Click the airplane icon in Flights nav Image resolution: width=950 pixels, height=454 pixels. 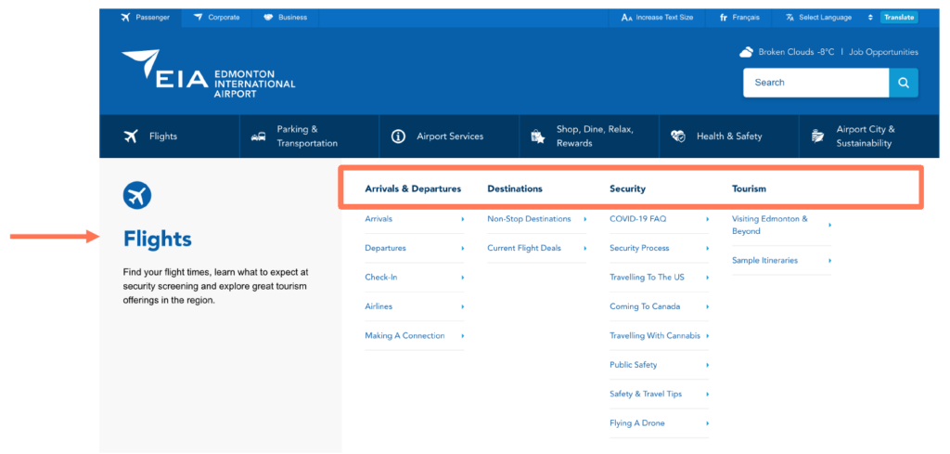click(x=131, y=136)
